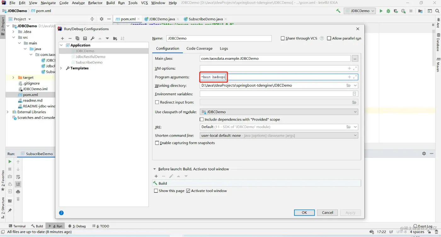This screenshot has width=441, height=237.
Task: Copy the selected configuration icon
Action: (77, 38)
